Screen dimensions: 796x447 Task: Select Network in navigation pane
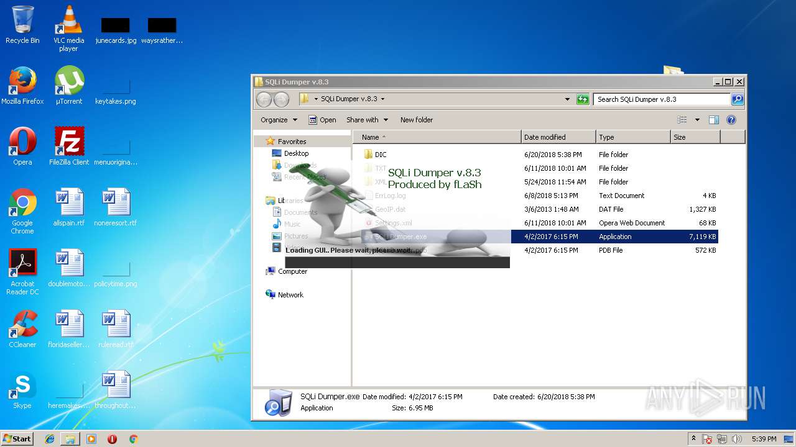tap(285, 295)
